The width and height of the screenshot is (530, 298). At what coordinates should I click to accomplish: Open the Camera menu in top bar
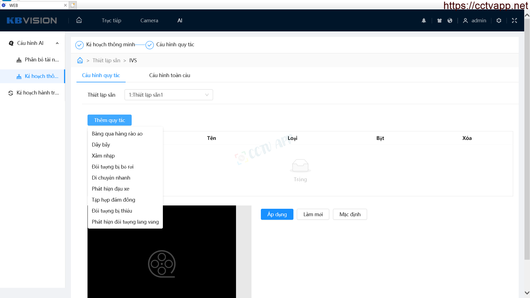pos(149,20)
